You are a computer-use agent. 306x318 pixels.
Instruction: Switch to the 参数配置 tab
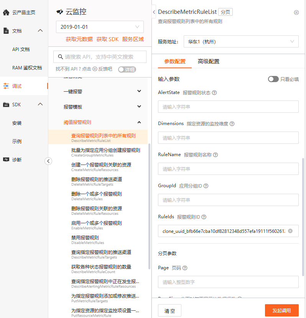pyautogui.click(x=175, y=61)
